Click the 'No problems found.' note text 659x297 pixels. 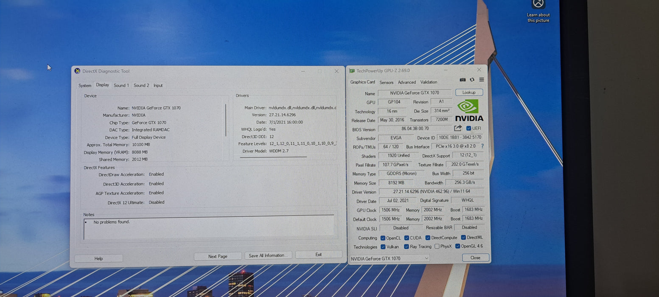pos(112,222)
